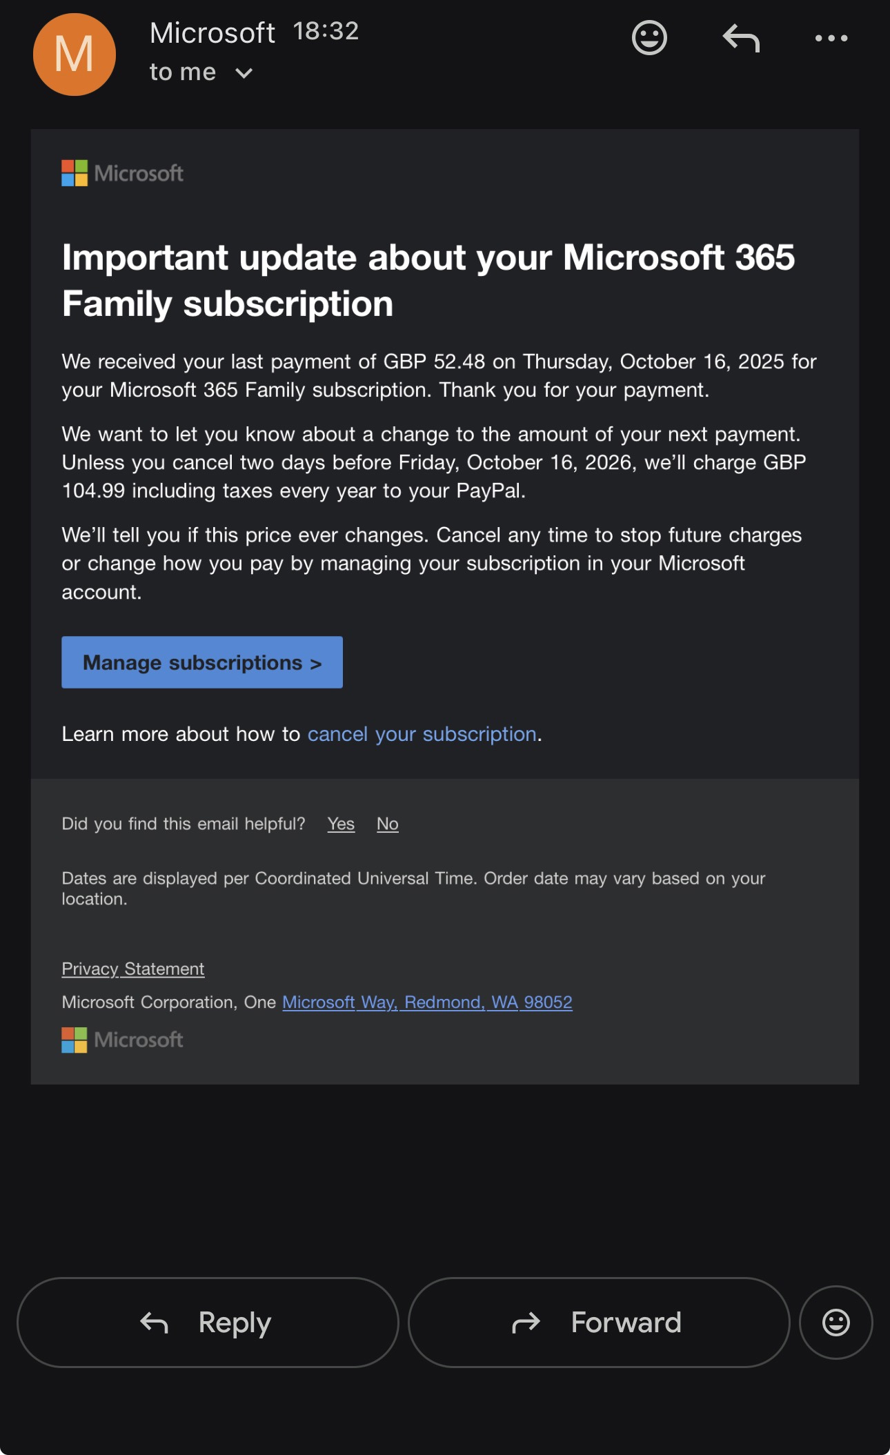Click the Manage subscriptions button
890x1455 pixels.
pos(202,662)
